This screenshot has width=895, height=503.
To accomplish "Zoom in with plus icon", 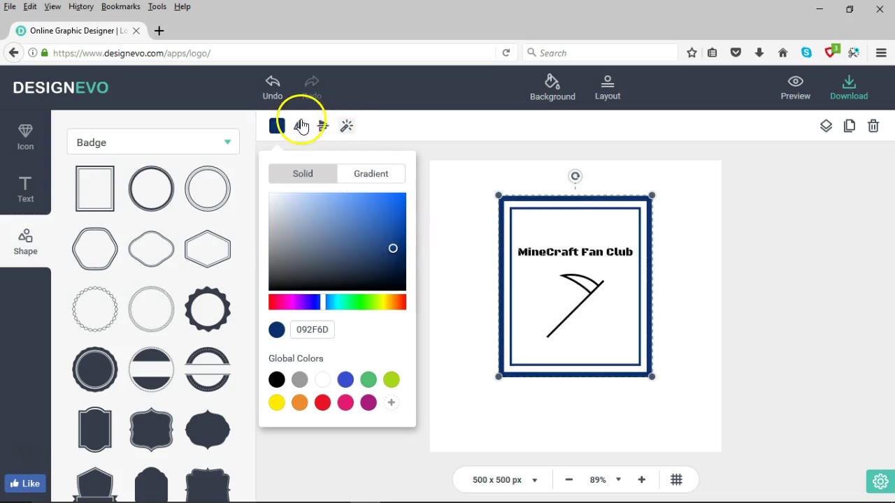I will click(641, 479).
